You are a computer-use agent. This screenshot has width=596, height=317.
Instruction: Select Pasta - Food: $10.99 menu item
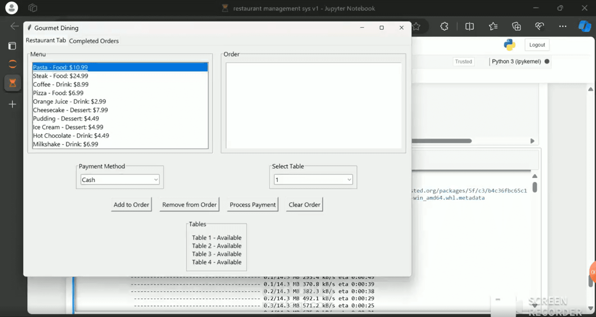pyautogui.click(x=120, y=67)
